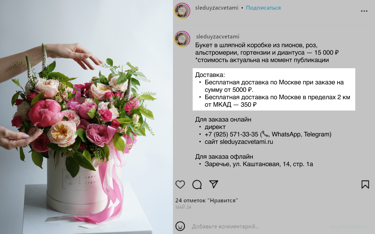Open sleduyzacvetami username in header
Viewport: 375px width, 234px height.
(x=217, y=8)
